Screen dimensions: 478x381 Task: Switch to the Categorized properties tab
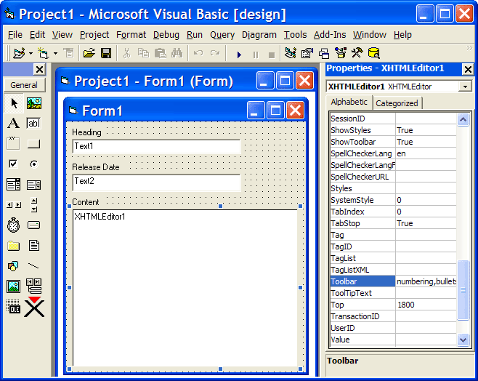pyautogui.click(x=397, y=103)
